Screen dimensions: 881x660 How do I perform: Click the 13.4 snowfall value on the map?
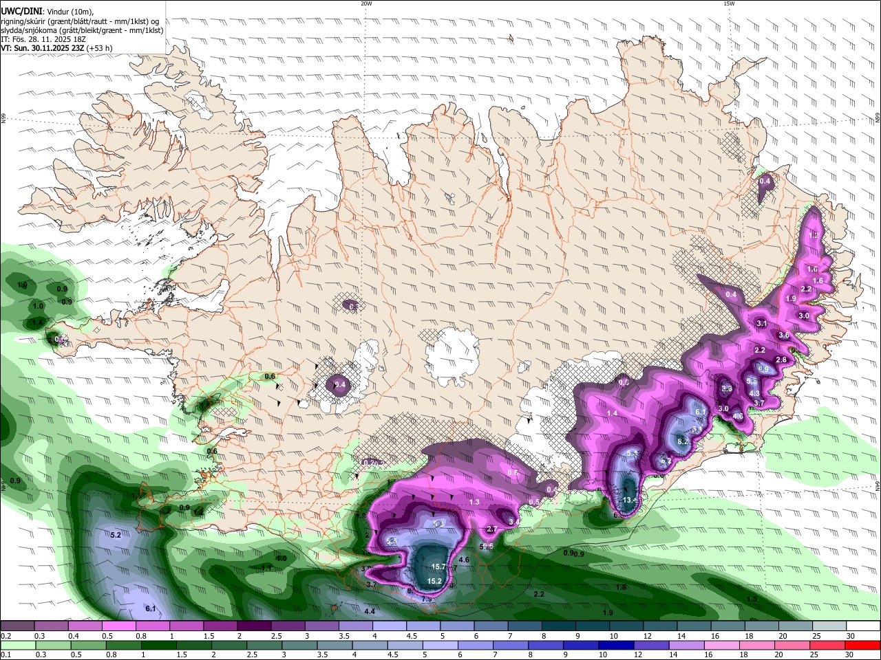tap(630, 500)
